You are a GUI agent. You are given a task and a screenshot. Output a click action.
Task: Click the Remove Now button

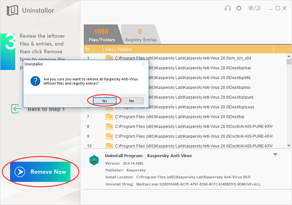coord(40,172)
